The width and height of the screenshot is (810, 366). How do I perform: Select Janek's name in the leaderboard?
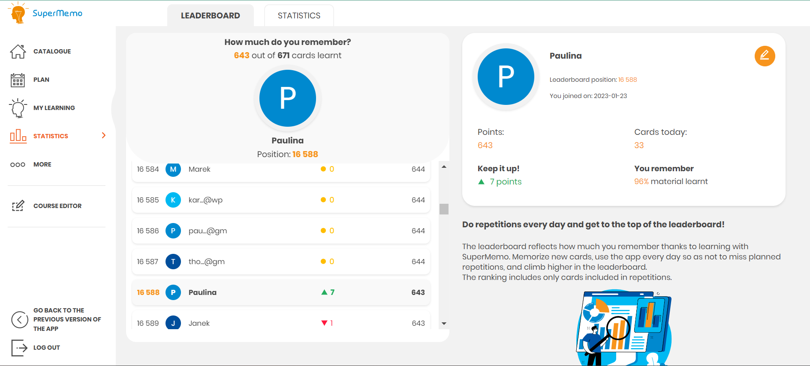[199, 323]
